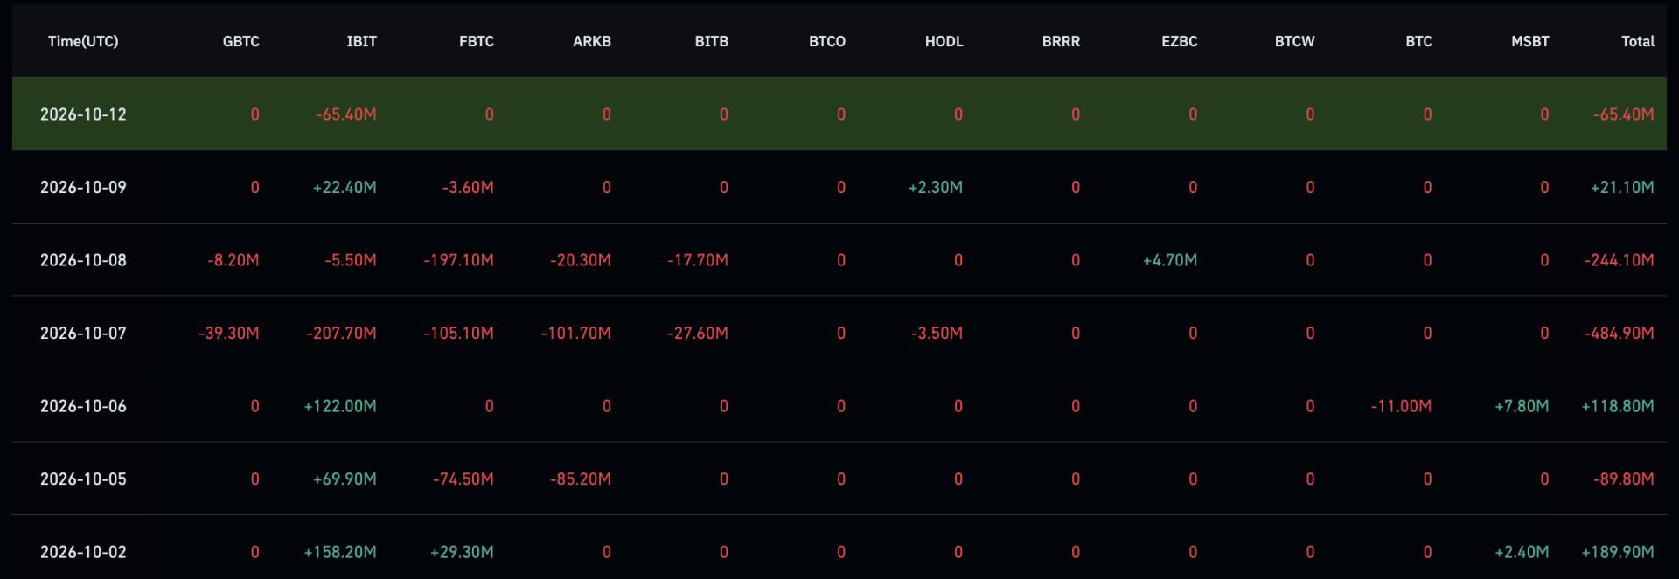Click the GBTC column header
The width and height of the screenshot is (1679, 579).
(240, 41)
